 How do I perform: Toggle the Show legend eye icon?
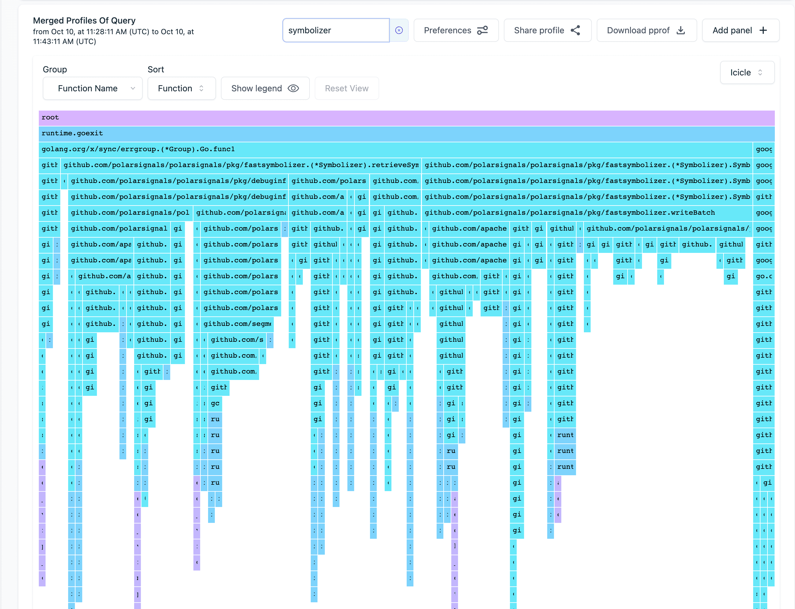point(293,89)
